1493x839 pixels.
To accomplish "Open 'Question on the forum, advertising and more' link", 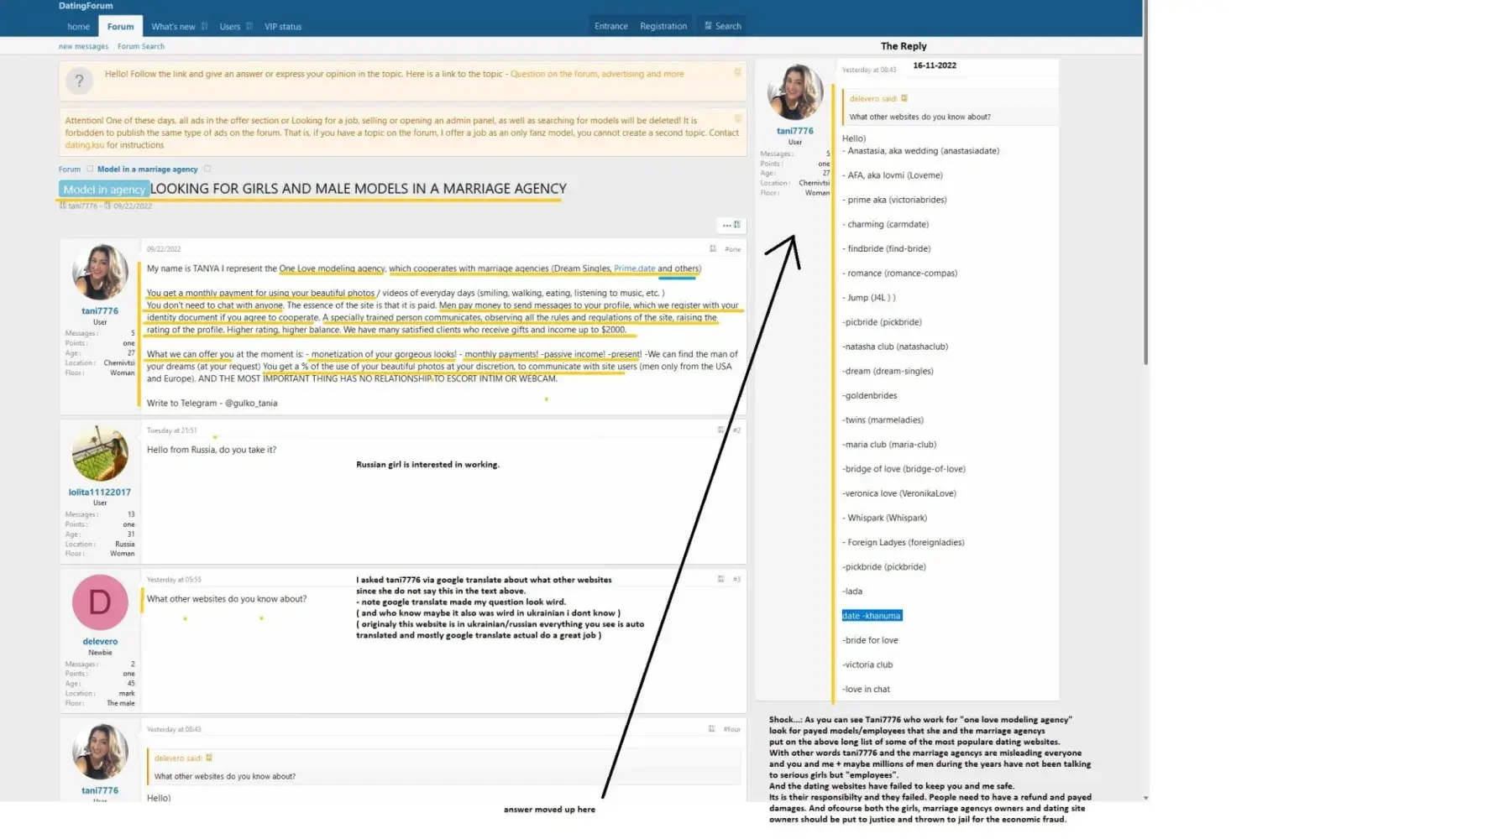I will click(x=596, y=74).
